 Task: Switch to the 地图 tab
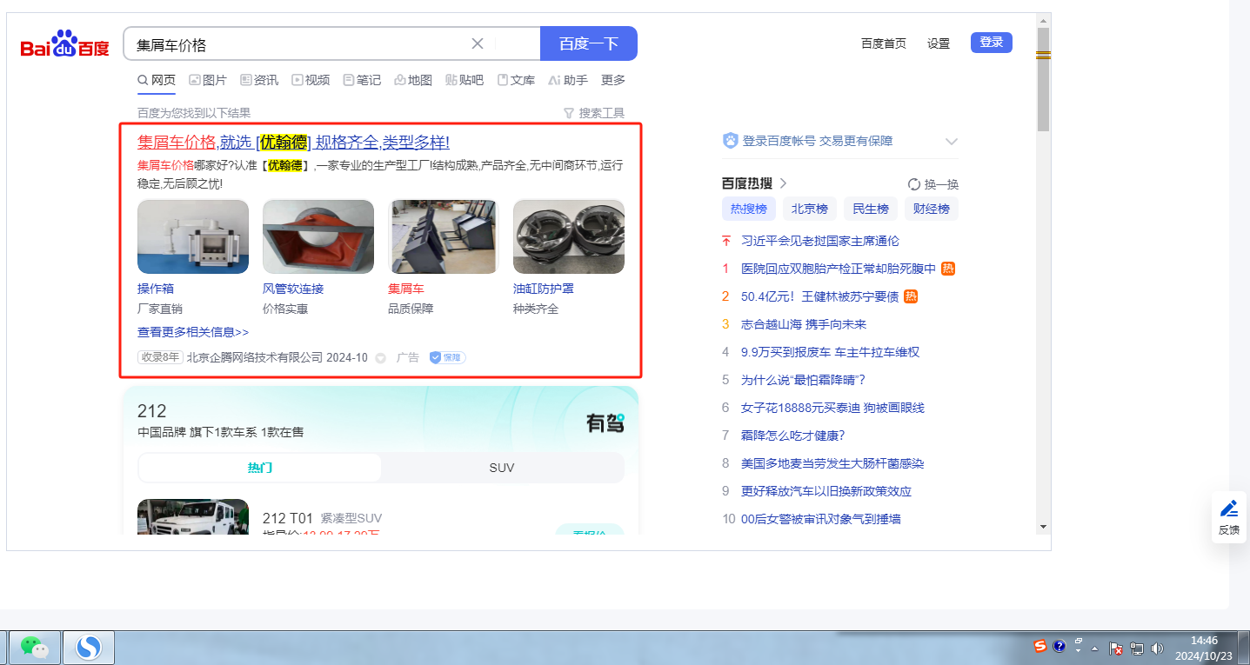[x=413, y=80]
